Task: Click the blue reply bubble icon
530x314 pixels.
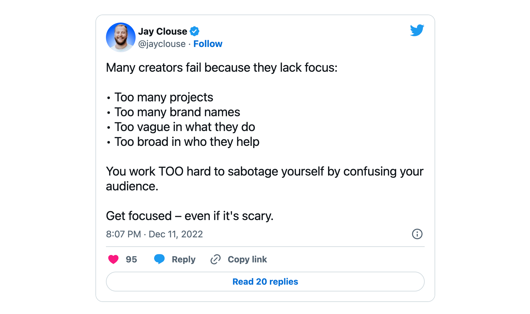Action: pyautogui.click(x=159, y=259)
